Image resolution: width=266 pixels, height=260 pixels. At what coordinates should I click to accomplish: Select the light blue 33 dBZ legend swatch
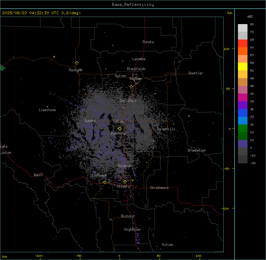pos(243,121)
